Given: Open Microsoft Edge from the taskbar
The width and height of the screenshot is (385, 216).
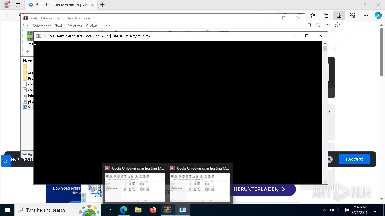Looking at the screenshot, I should point(124,210).
